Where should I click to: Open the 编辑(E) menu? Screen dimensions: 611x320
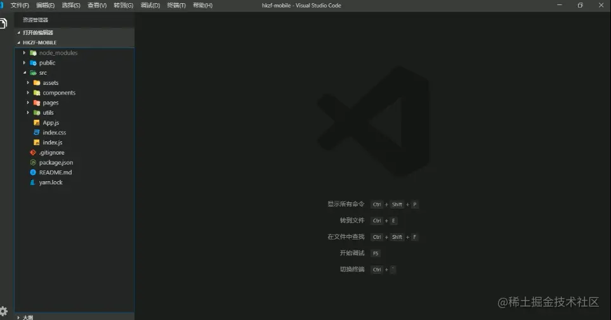click(x=46, y=6)
